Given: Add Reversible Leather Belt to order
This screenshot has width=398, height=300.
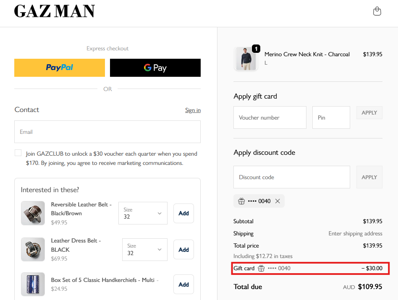Looking at the screenshot, I should click(x=183, y=213).
